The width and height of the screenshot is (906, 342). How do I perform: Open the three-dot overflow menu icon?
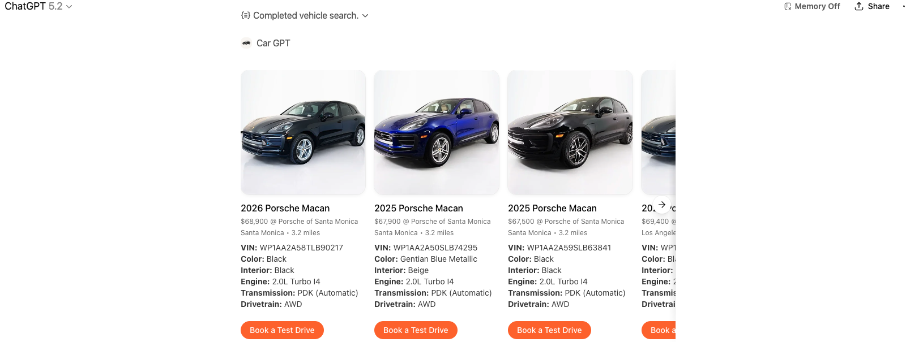903,6
